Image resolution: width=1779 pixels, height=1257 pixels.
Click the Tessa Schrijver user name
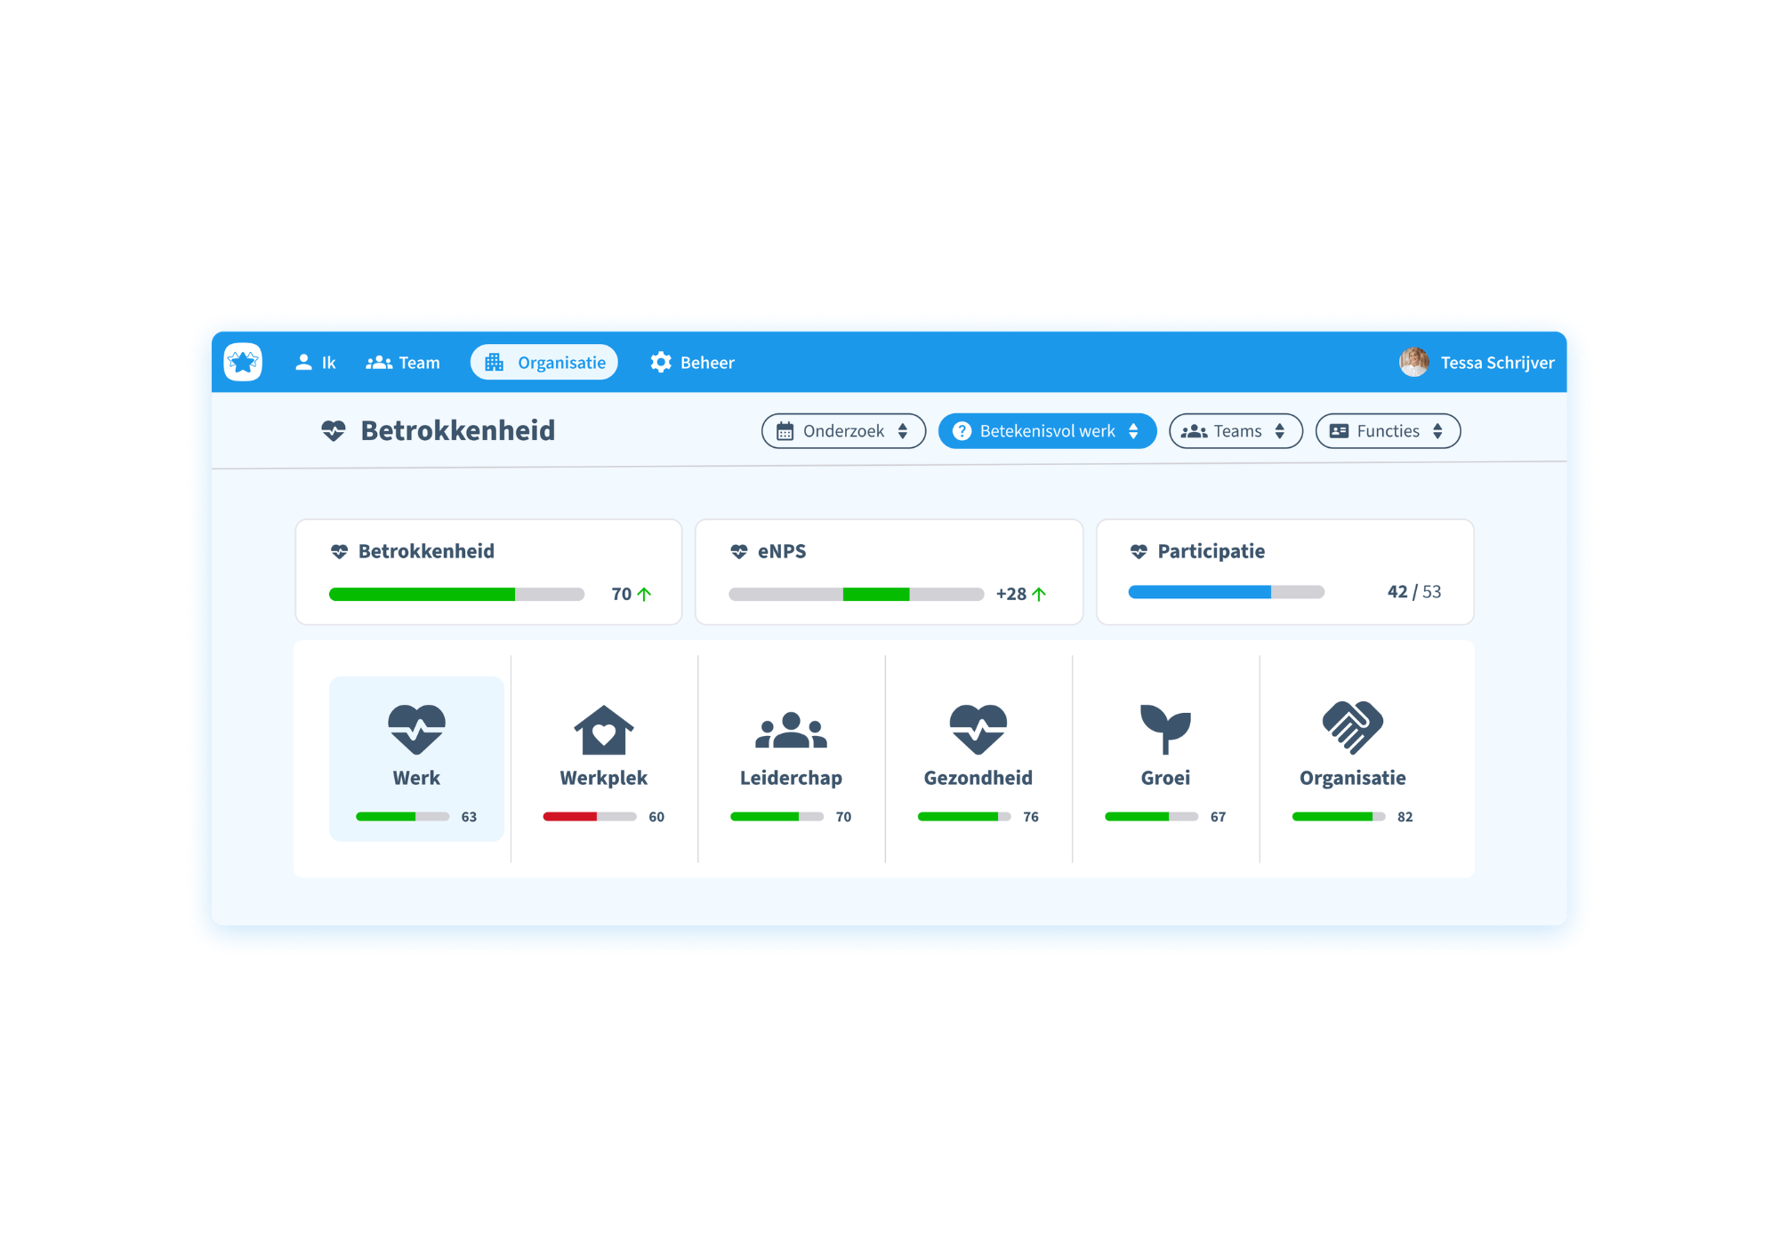[x=1498, y=363]
